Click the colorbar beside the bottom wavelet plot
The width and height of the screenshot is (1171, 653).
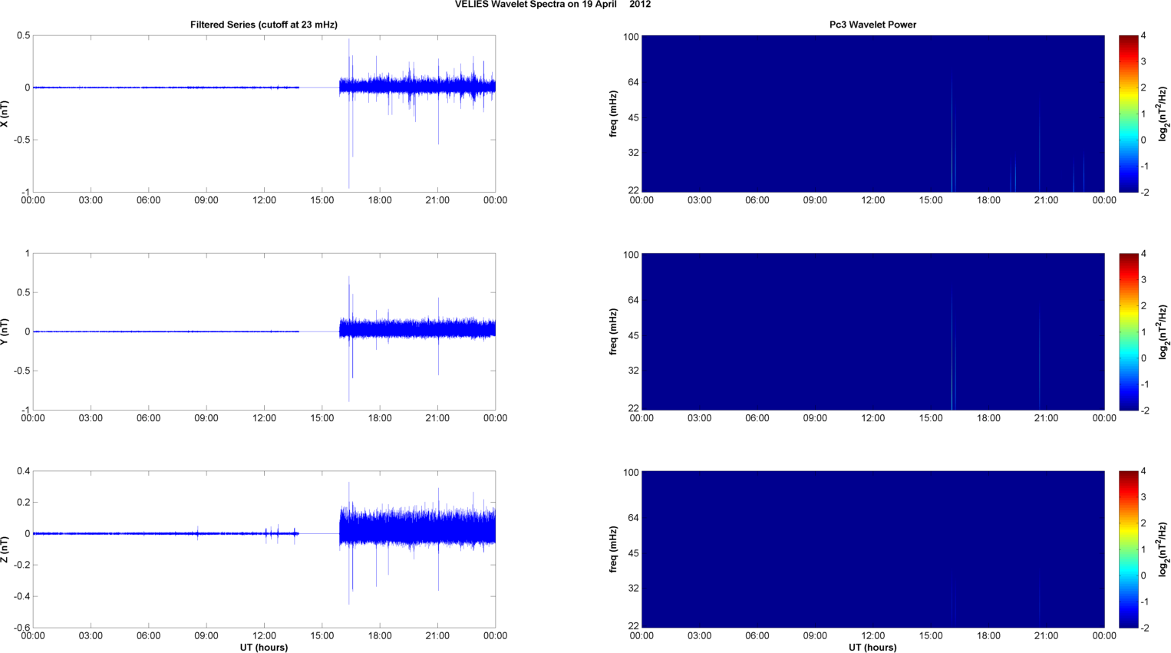point(1128,549)
